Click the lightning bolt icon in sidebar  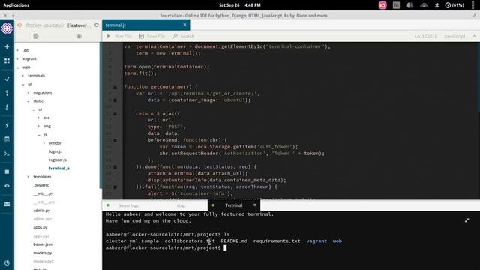click(7, 126)
